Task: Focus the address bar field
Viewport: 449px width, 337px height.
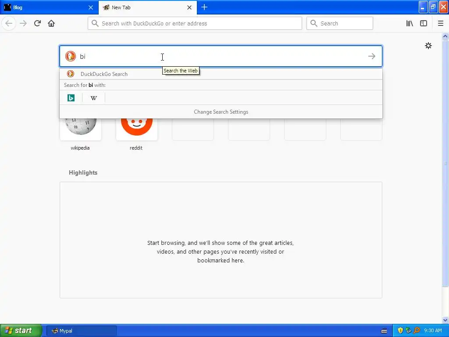Action: (x=195, y=23)
